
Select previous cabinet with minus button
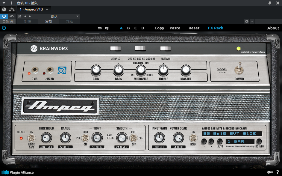204,142
